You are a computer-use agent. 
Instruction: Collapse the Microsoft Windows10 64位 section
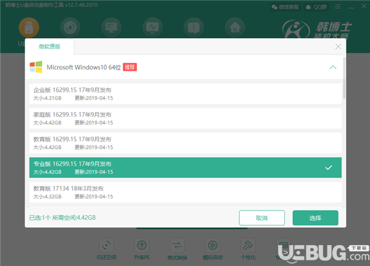(333, 67)
